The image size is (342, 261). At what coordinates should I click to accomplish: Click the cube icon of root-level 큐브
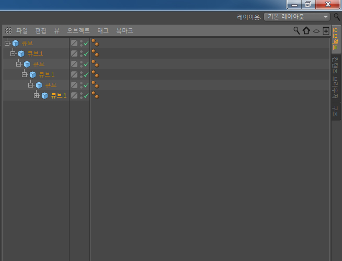(16, 43)
